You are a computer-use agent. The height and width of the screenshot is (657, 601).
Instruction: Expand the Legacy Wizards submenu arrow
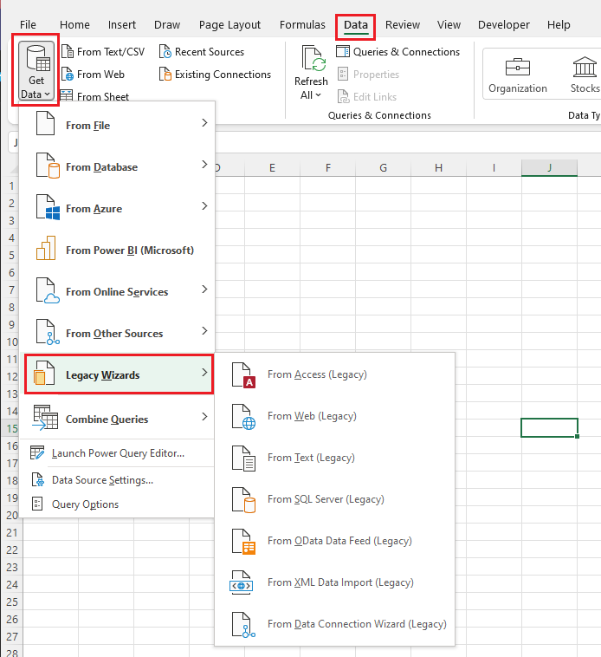pos(204,372)
